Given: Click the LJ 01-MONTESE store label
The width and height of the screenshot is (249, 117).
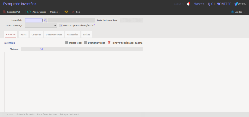Looking at the screenshot, I should (x=219, y=4).
